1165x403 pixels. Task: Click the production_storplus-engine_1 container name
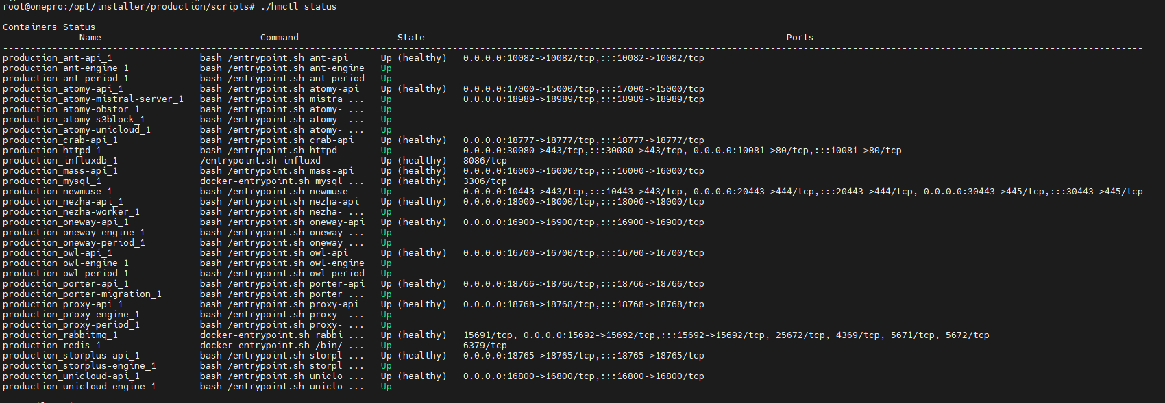pos(79,366)
